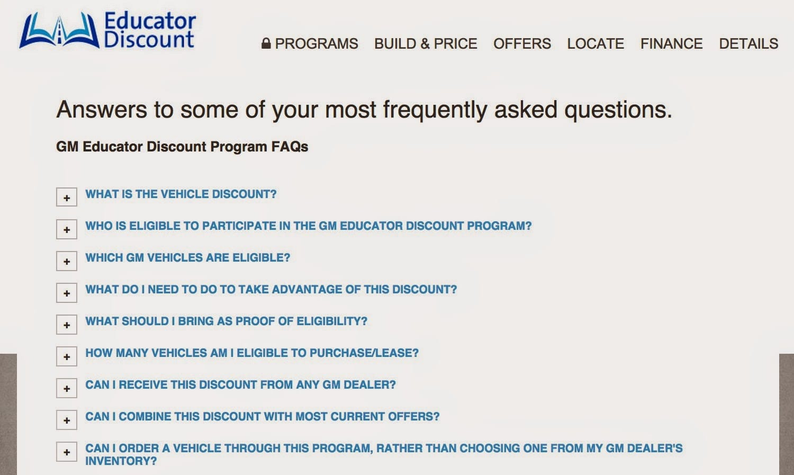Click the lock icon beside Programs

[266, 43]
